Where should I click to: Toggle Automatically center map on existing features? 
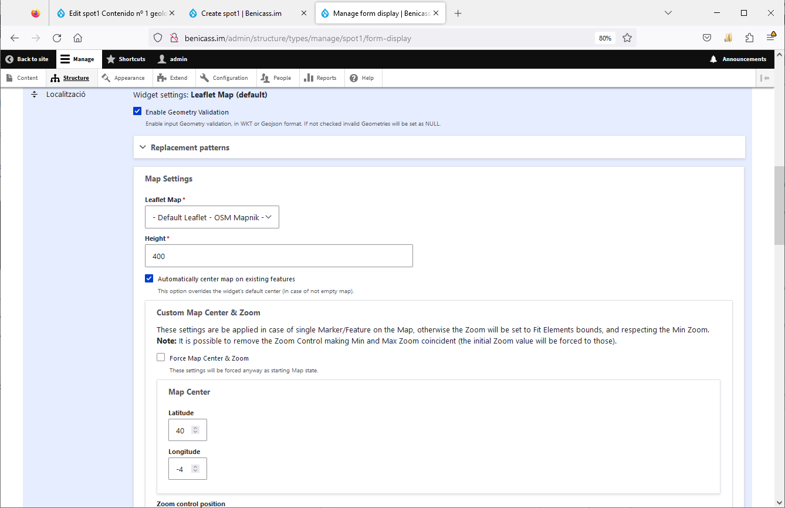click(x=149, y=279)
